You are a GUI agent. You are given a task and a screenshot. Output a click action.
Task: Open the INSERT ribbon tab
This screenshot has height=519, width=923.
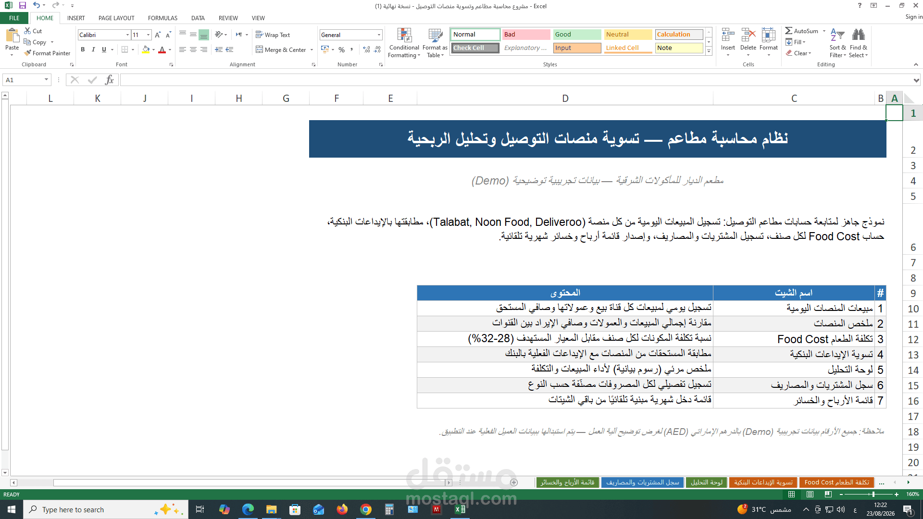pos(76,18)
